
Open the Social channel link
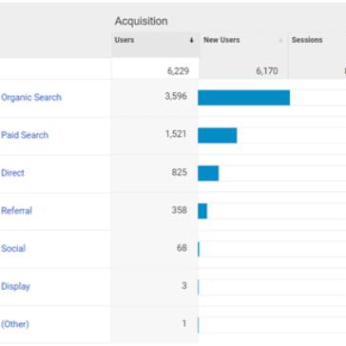pyautogui.click(x=13, y=248)
